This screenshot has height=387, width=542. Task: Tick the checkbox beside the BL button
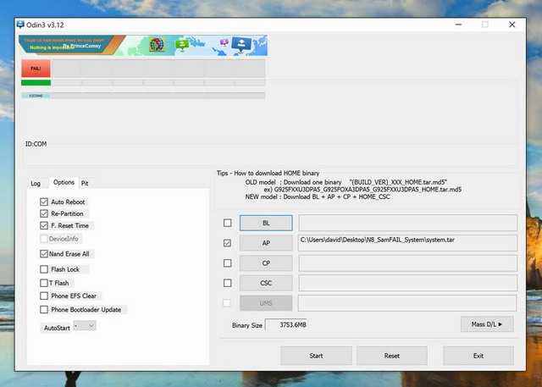[x=227, y=224]
